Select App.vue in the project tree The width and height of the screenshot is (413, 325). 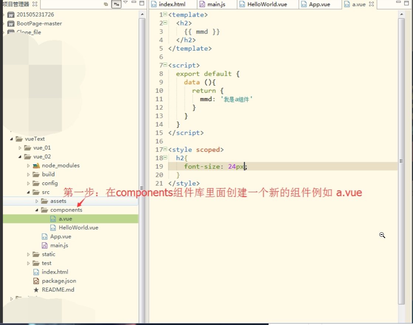pos(61,236)
